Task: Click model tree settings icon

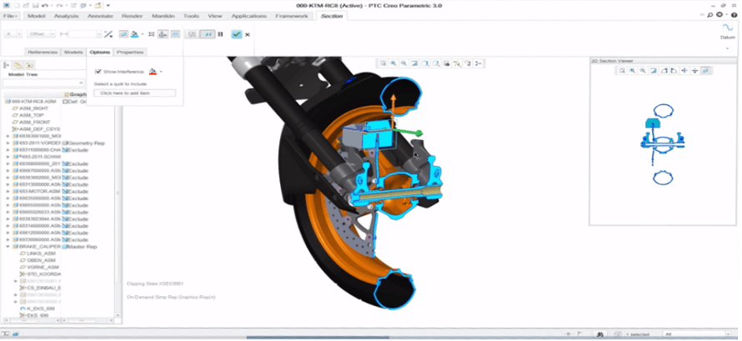Action: pos(6,65)
